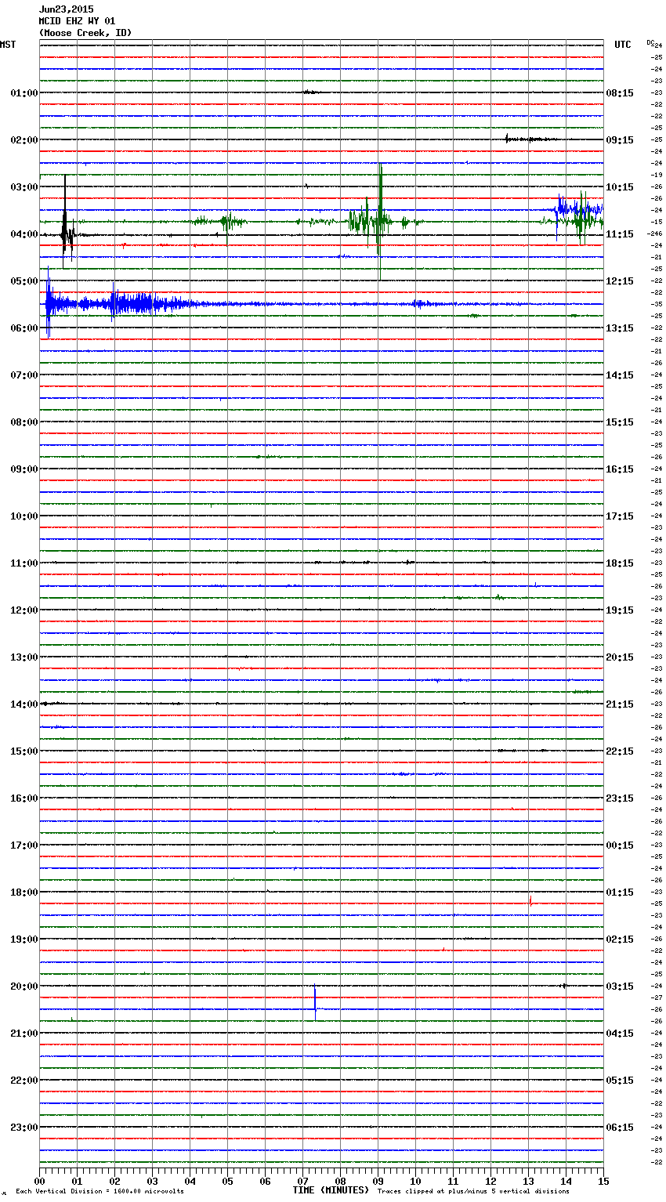Click the date label Jun23,2015
This screenshot has width=666, height=1202.
point(66,9)
